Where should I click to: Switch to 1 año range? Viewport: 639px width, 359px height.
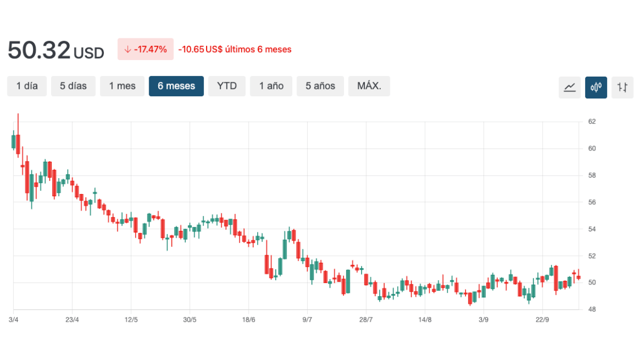coord(272,86)
